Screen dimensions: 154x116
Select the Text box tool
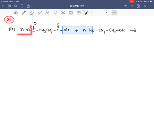click(79, 13)
